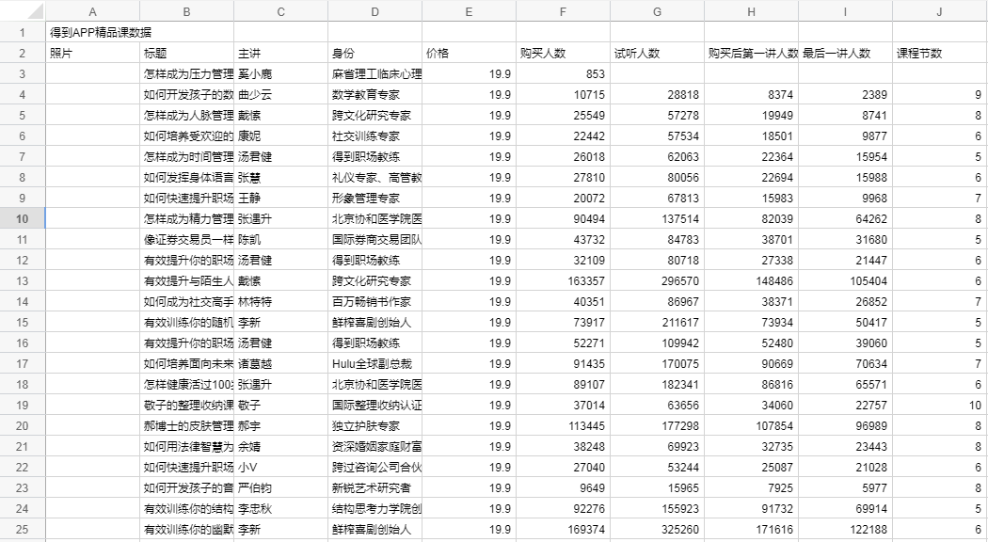Select column F header
The width and height of the screenshot is (988, 542).
[563, 11]
